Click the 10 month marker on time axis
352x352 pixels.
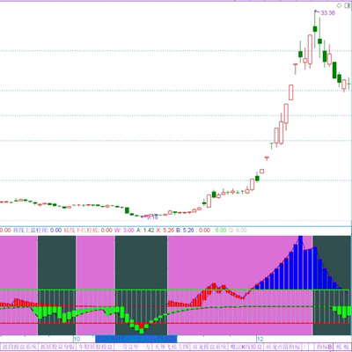click(x=77, y=339)
